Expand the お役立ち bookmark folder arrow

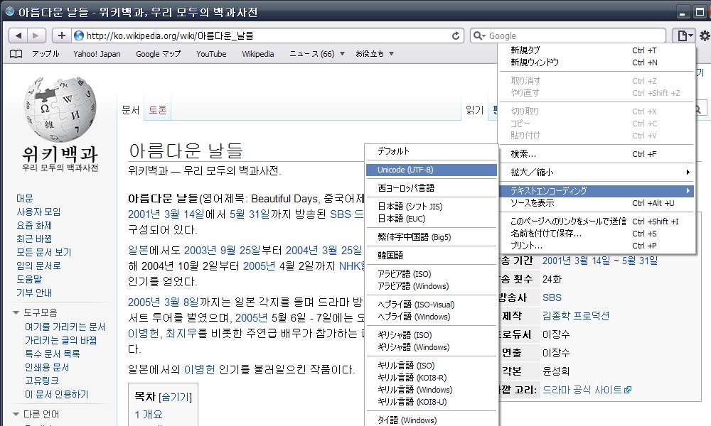(x=391, y=54)
